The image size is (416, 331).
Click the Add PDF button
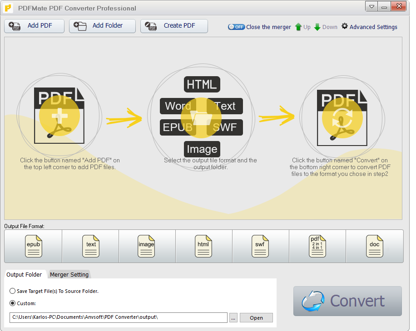pyautogui.click(x=34, y=26)
